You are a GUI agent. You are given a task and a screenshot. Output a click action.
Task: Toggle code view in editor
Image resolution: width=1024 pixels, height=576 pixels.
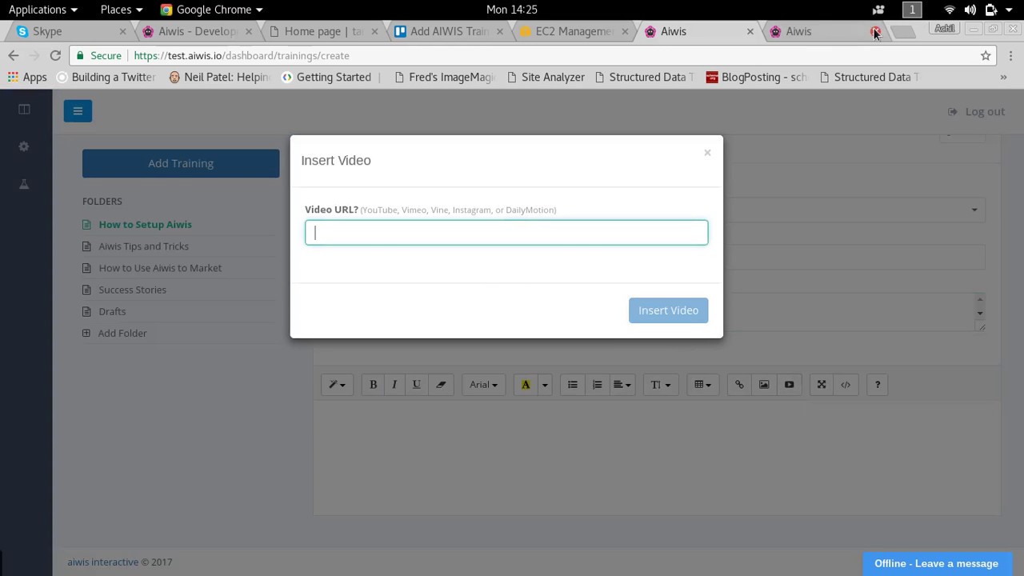[x=846, y=385]
